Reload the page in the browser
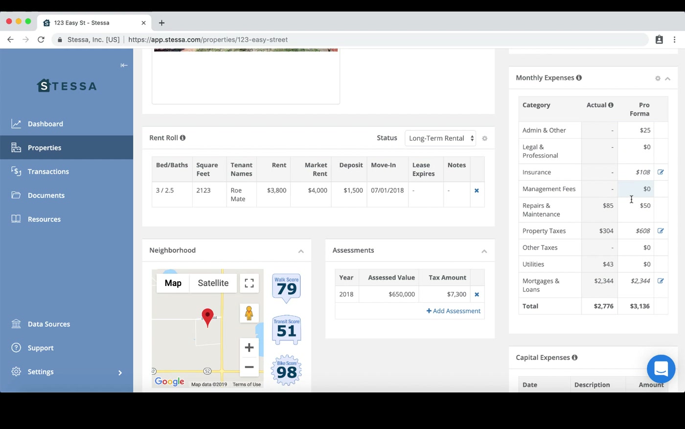Screen dimensions: 685x429 pyautogui.click(x=41, y=40)
